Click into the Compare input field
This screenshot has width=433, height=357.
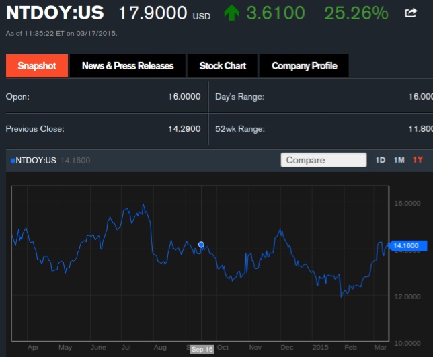tap(323, 160)
